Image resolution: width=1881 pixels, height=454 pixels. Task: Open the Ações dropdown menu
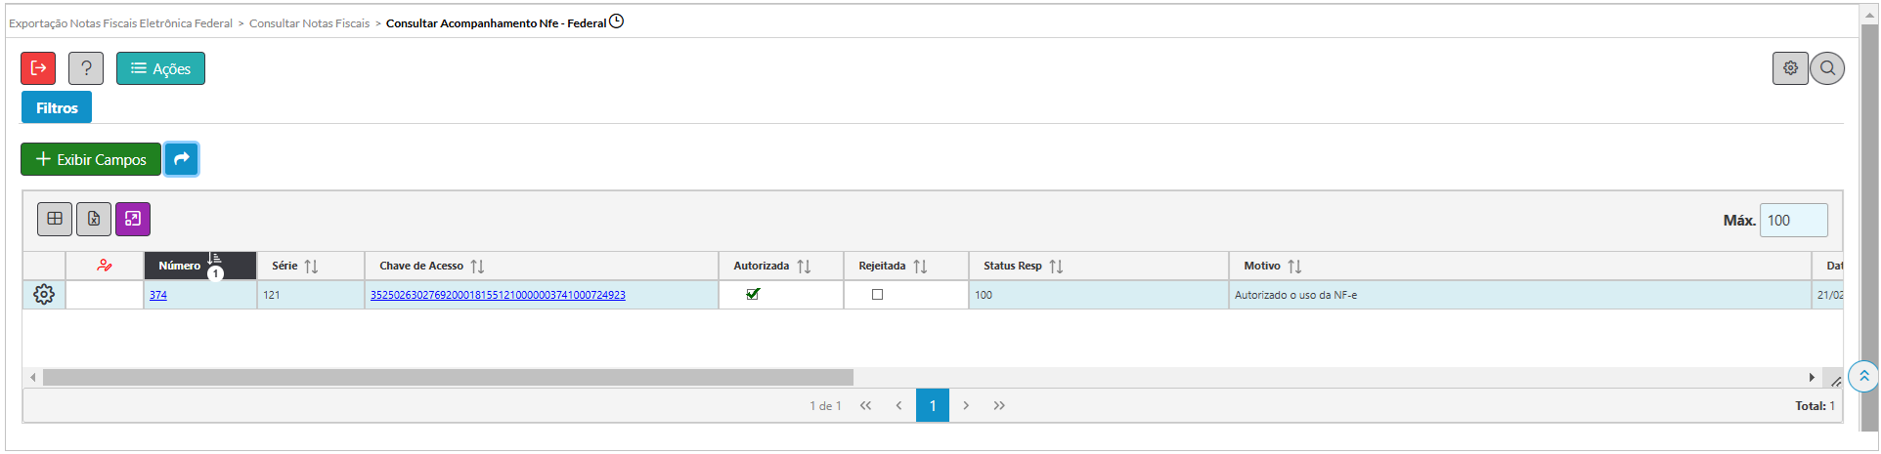point(160,68)
